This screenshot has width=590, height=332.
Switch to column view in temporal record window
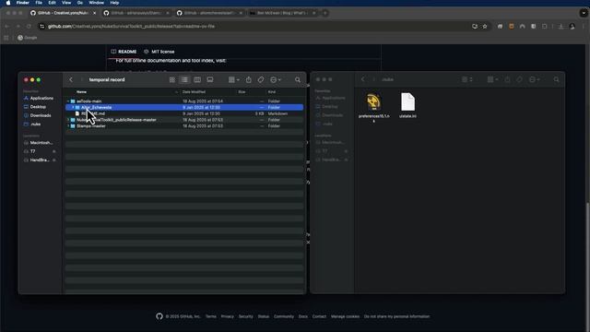click(x=197, y=80)
